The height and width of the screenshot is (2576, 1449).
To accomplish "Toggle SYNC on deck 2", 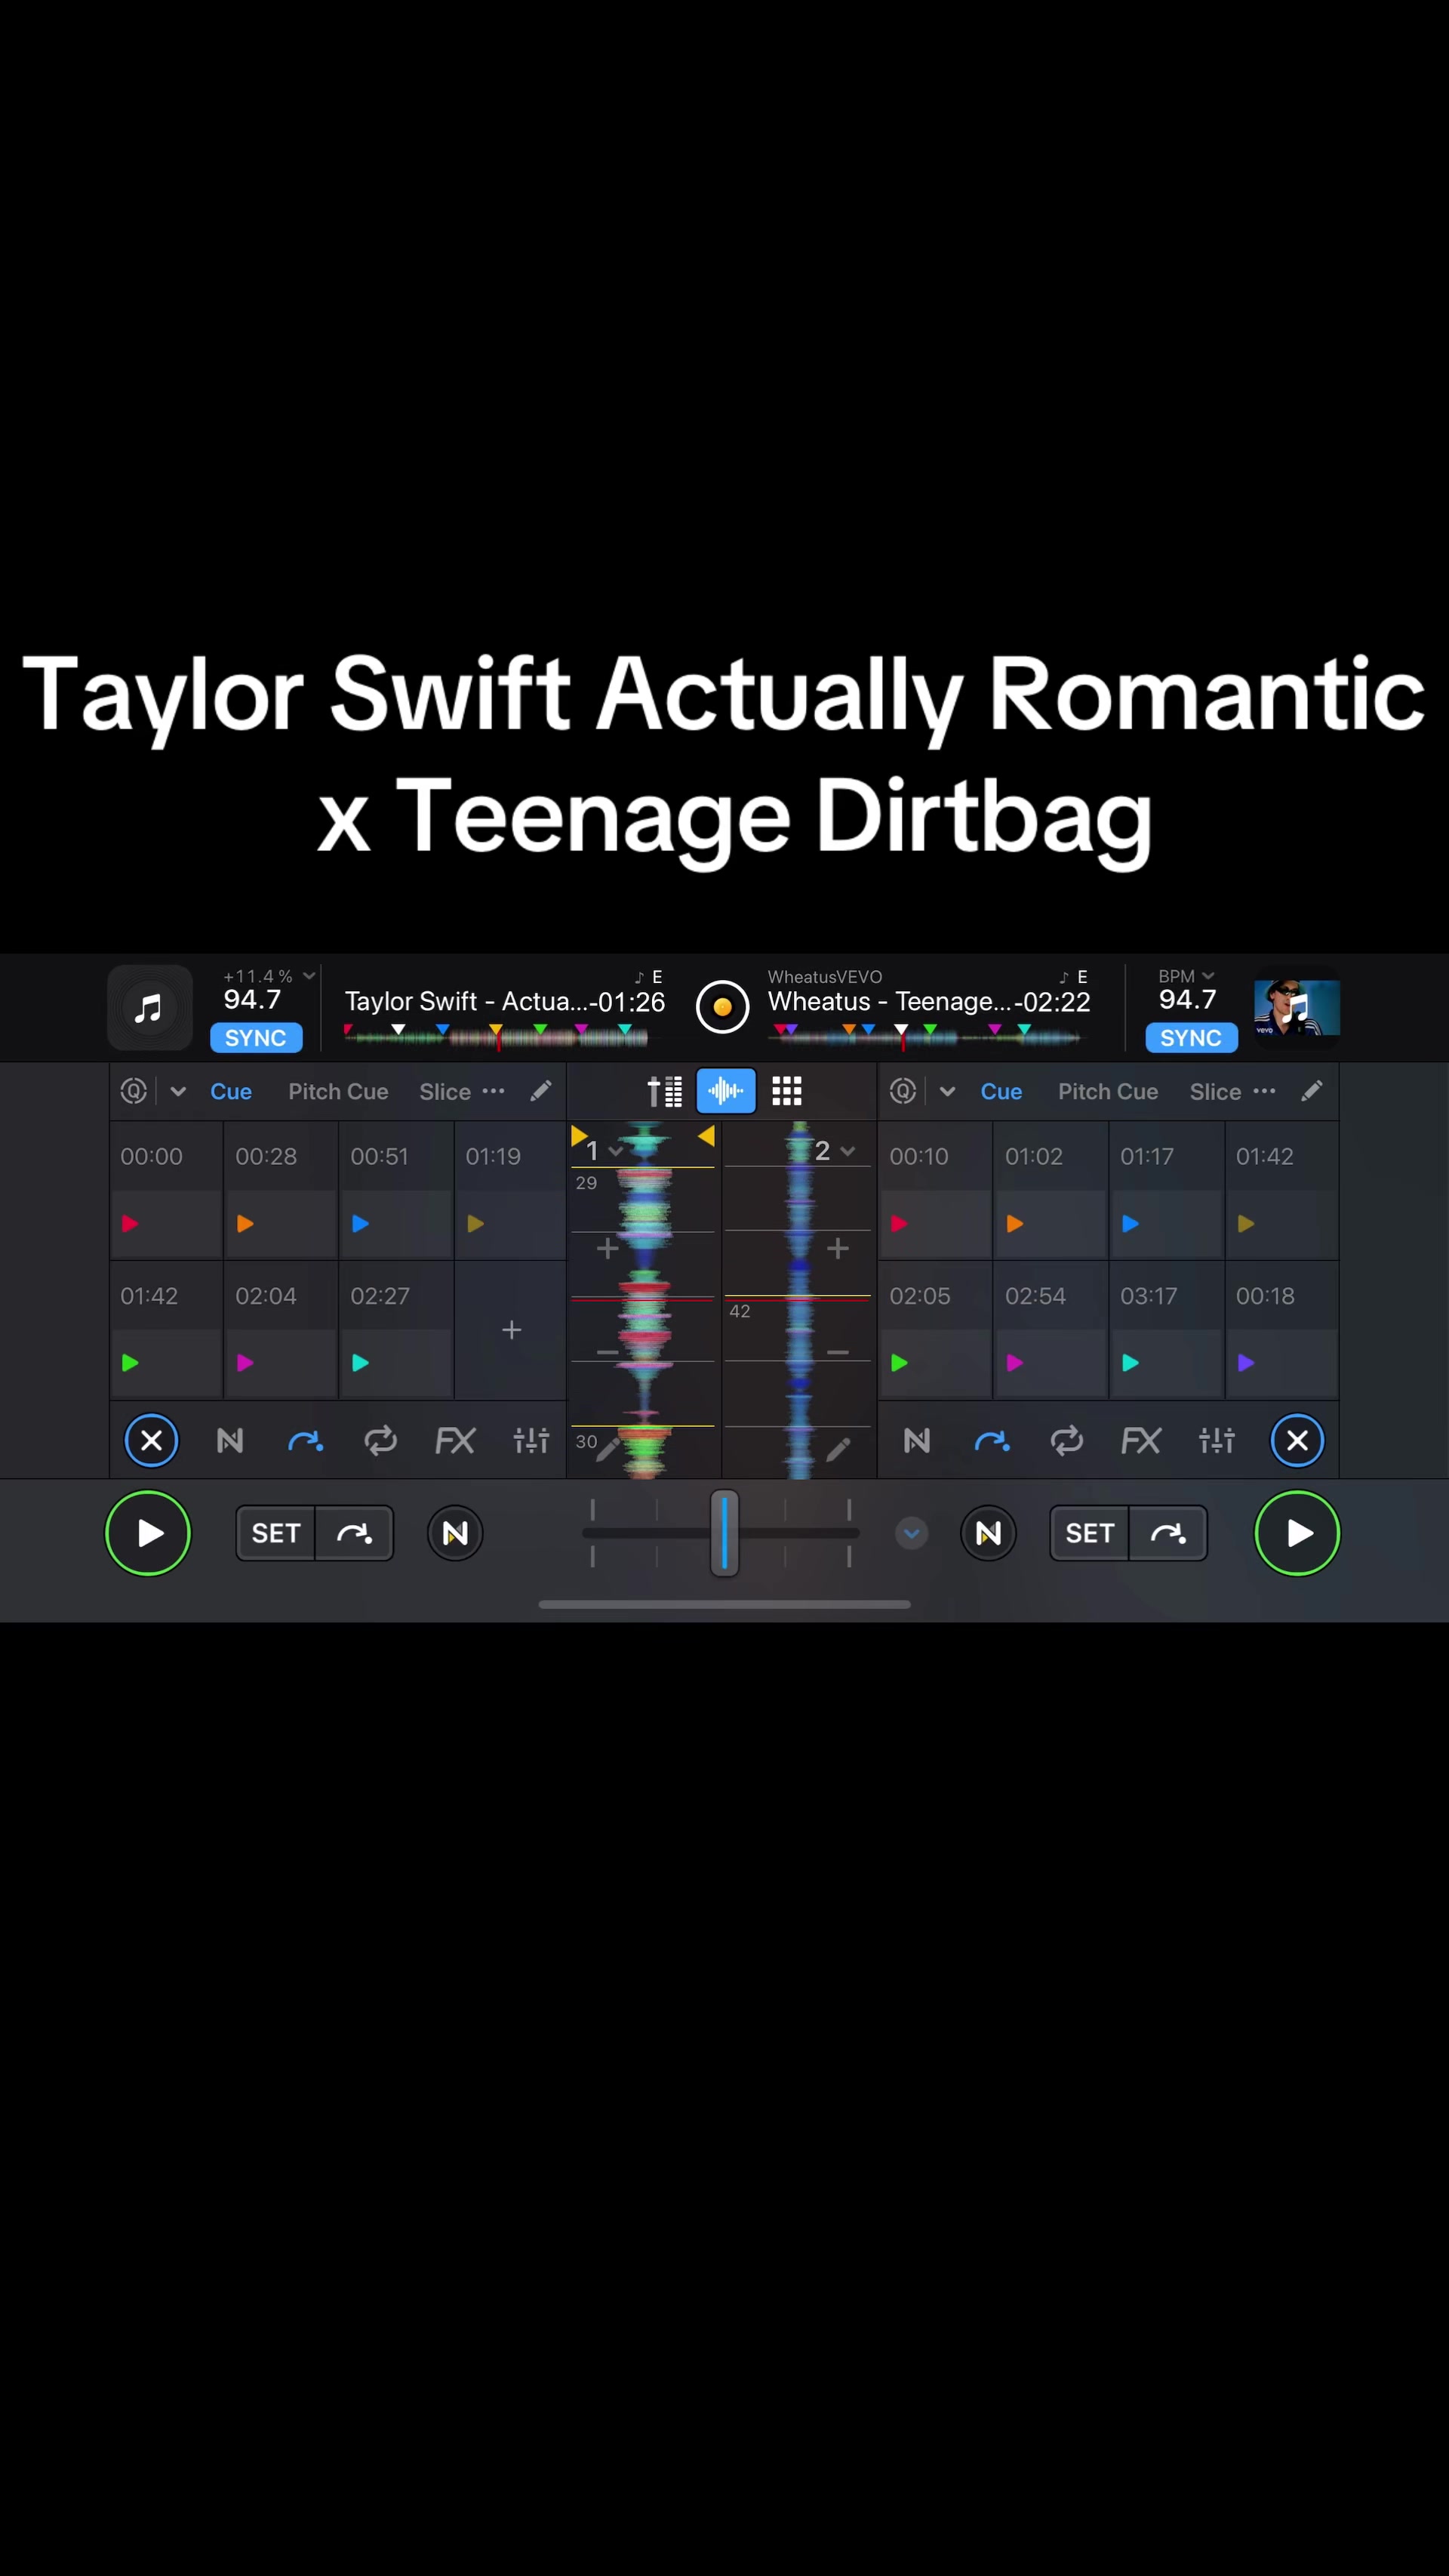I will 1191,1038.
